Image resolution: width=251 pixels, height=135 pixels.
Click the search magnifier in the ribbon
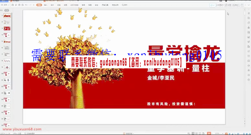click(x=123, y=5)
